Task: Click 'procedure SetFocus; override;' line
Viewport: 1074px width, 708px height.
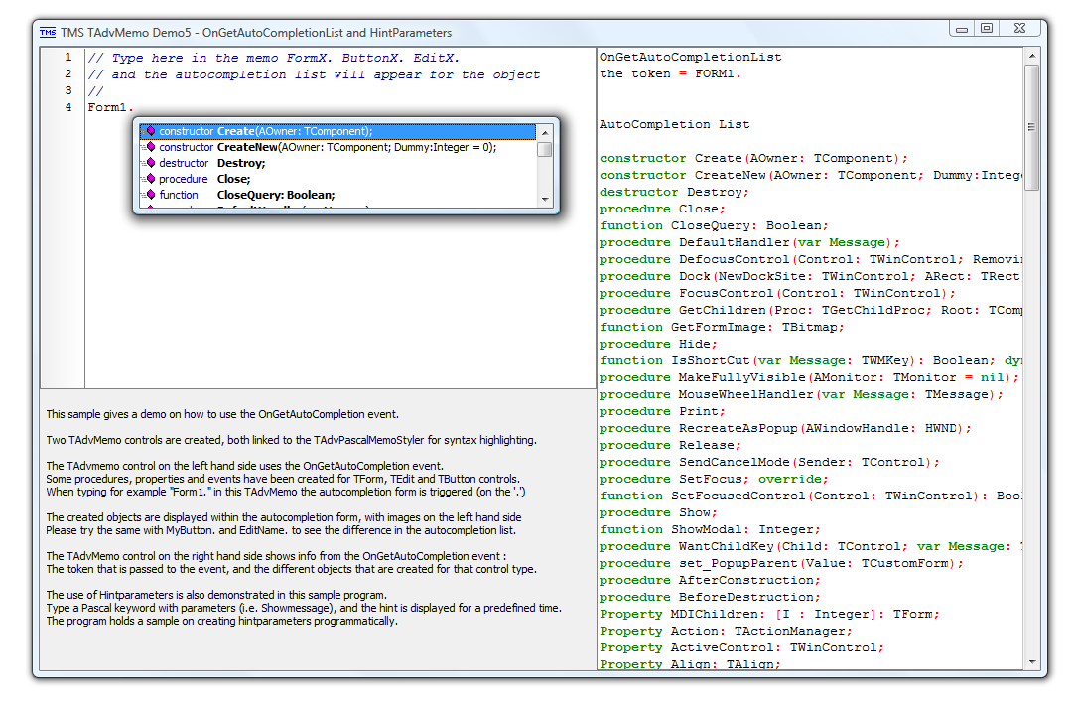Action: pyautogui.click(x=714, y=479)
